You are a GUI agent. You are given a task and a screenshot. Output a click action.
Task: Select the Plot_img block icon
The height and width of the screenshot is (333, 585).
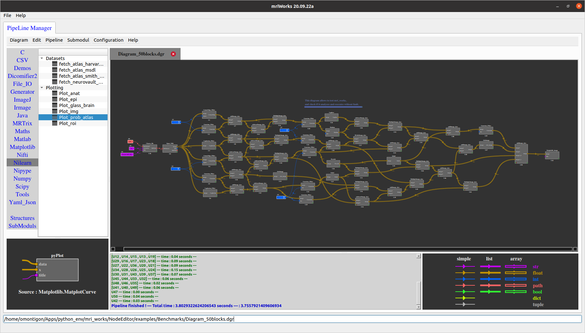click(x=55, y=111)
